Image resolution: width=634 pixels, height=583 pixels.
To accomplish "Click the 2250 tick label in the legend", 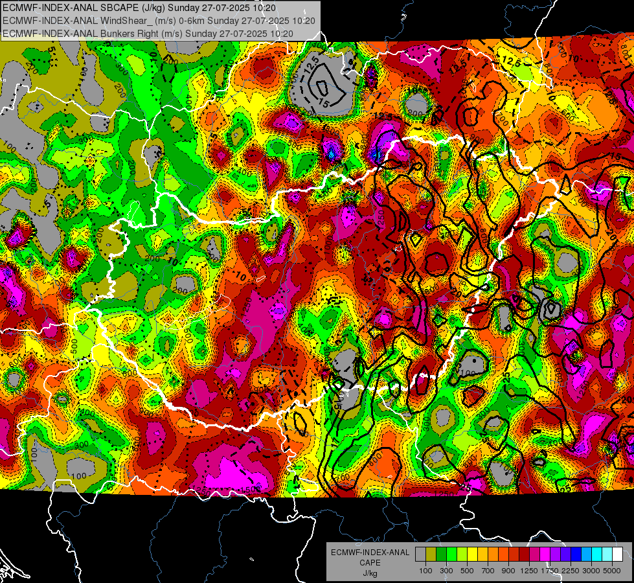I will point(571,571).
